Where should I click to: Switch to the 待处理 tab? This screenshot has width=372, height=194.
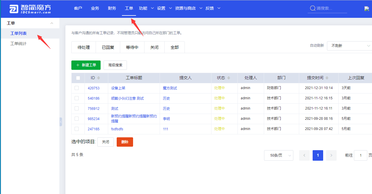click(x=84, y=47)
